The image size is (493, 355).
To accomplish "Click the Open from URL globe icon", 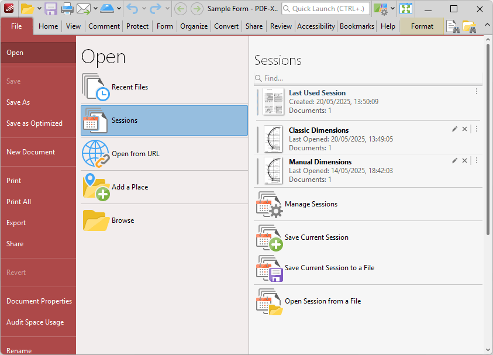I will tap(95, 154).
